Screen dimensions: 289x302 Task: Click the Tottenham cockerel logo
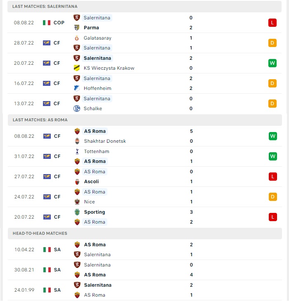point(77,151)
